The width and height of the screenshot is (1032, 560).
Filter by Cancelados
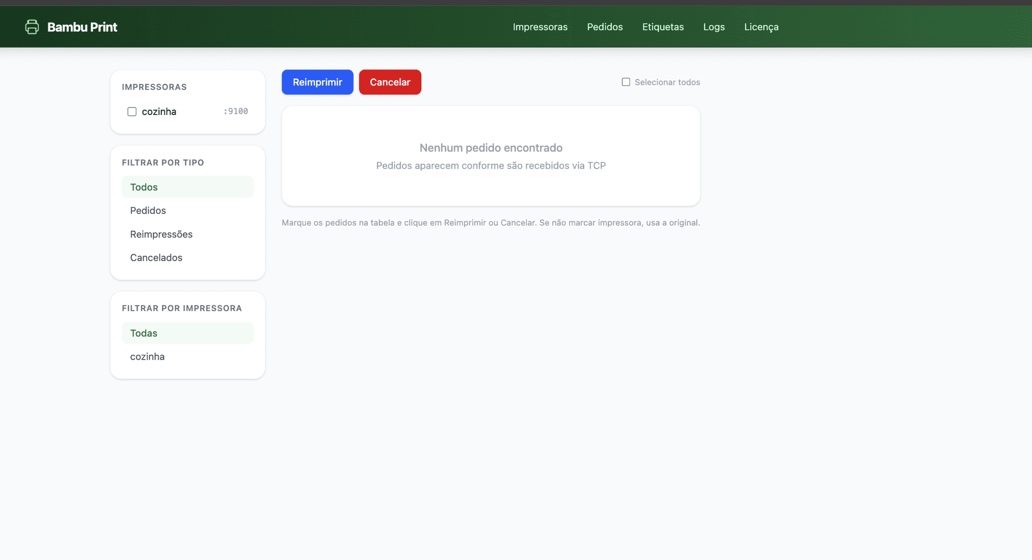point(188,257)
